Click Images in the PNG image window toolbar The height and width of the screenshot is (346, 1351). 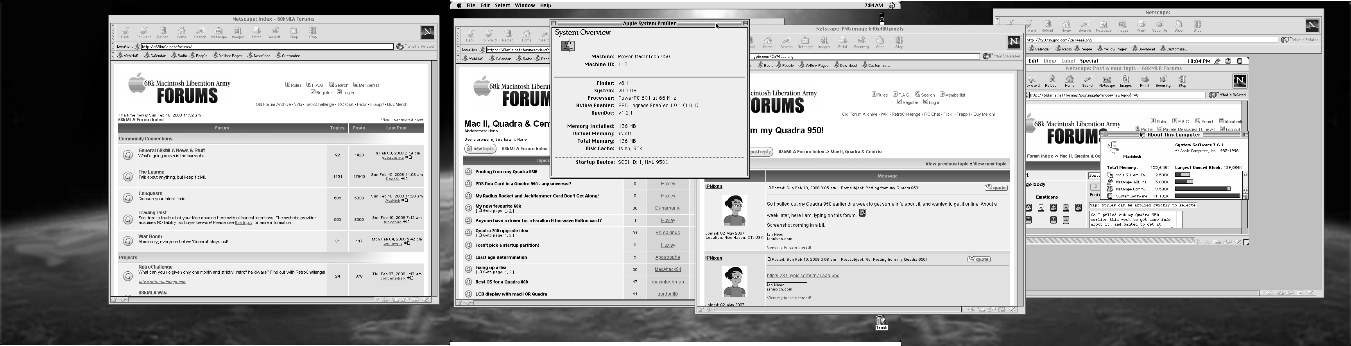[824, 43]
